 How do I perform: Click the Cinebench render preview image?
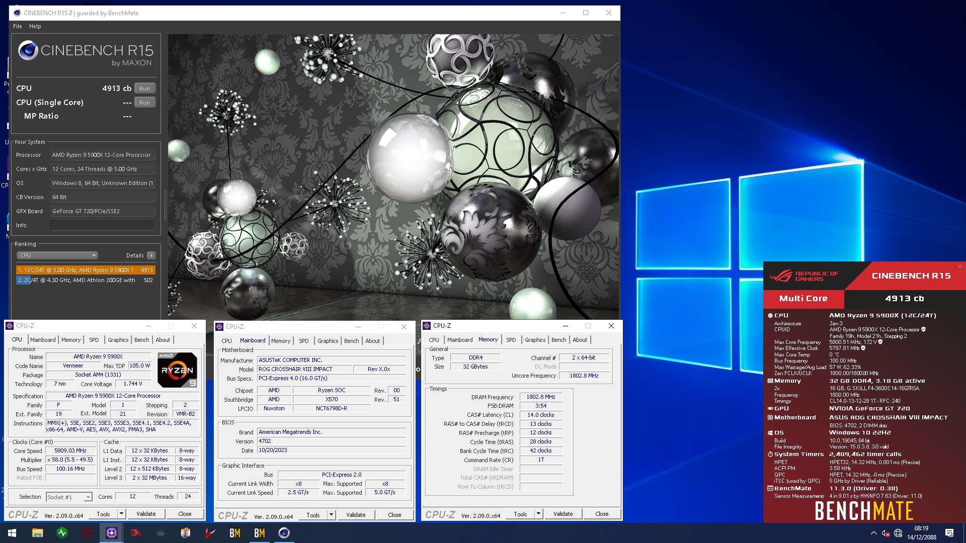(x=393, y=176)
